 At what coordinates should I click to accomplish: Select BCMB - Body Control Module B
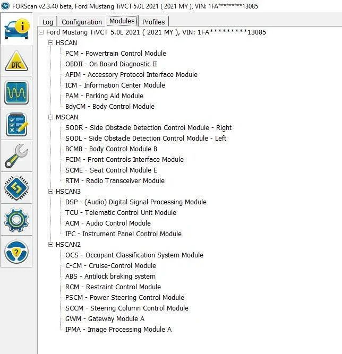(x=111, y=149)
